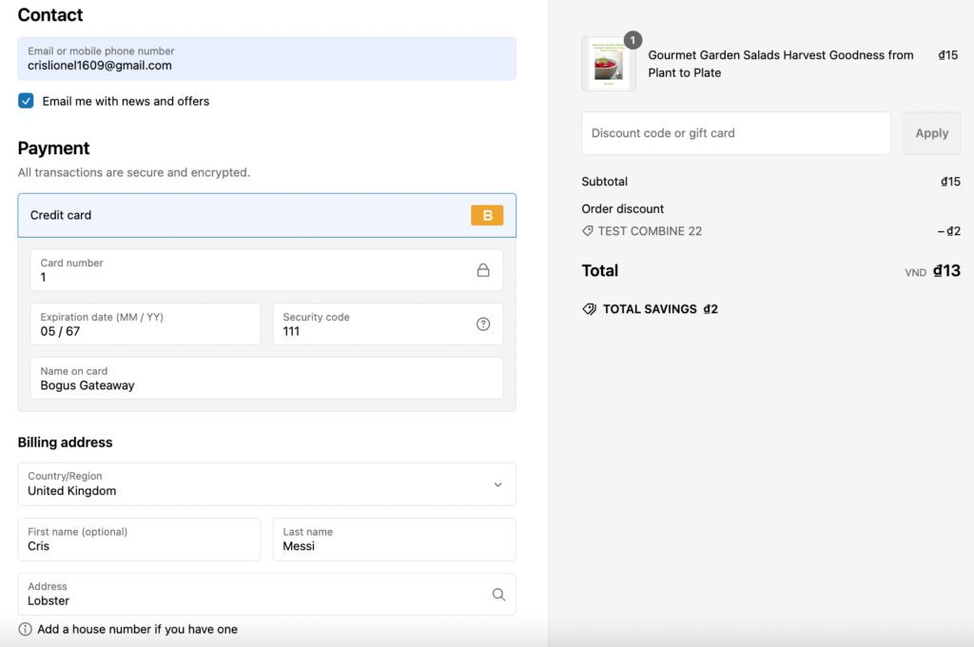Click the item quantity badge on product
974x647 pixels.
pyautogui.click(x=633, y=40)
